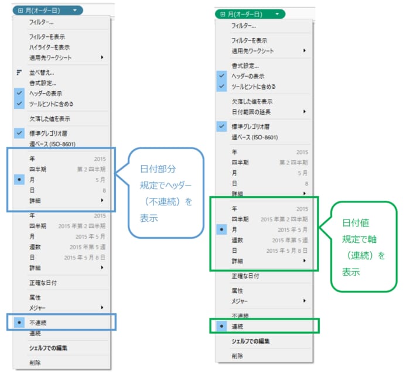Screen dimensions: 410x374
Task: Toggle ヘッダーの表示 check in left menu
Action: point(61,93)
